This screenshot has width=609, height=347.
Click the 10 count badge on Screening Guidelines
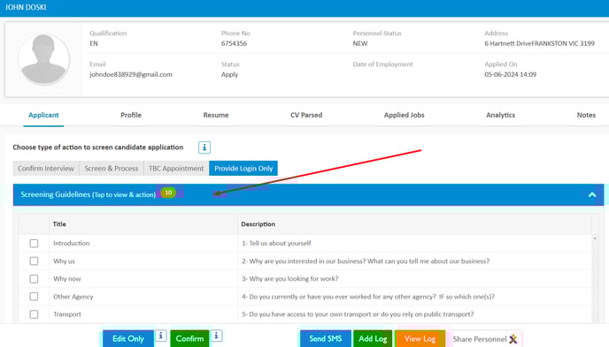pos(168,192)
